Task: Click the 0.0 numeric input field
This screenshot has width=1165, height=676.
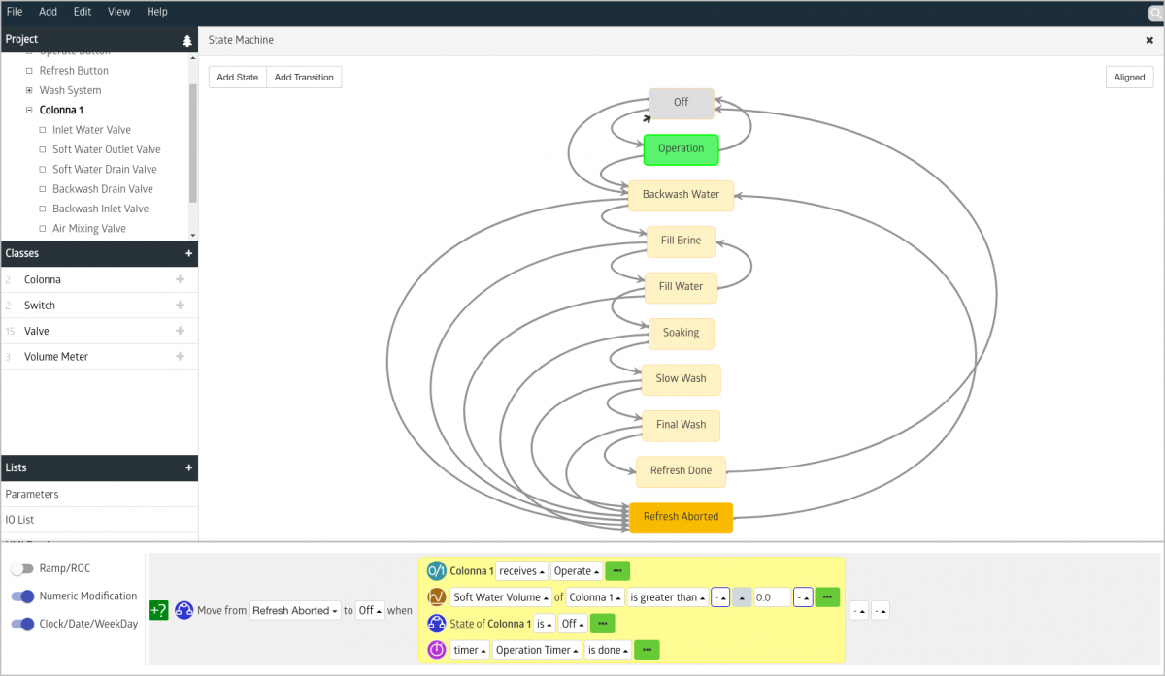Action: (772, 596)
